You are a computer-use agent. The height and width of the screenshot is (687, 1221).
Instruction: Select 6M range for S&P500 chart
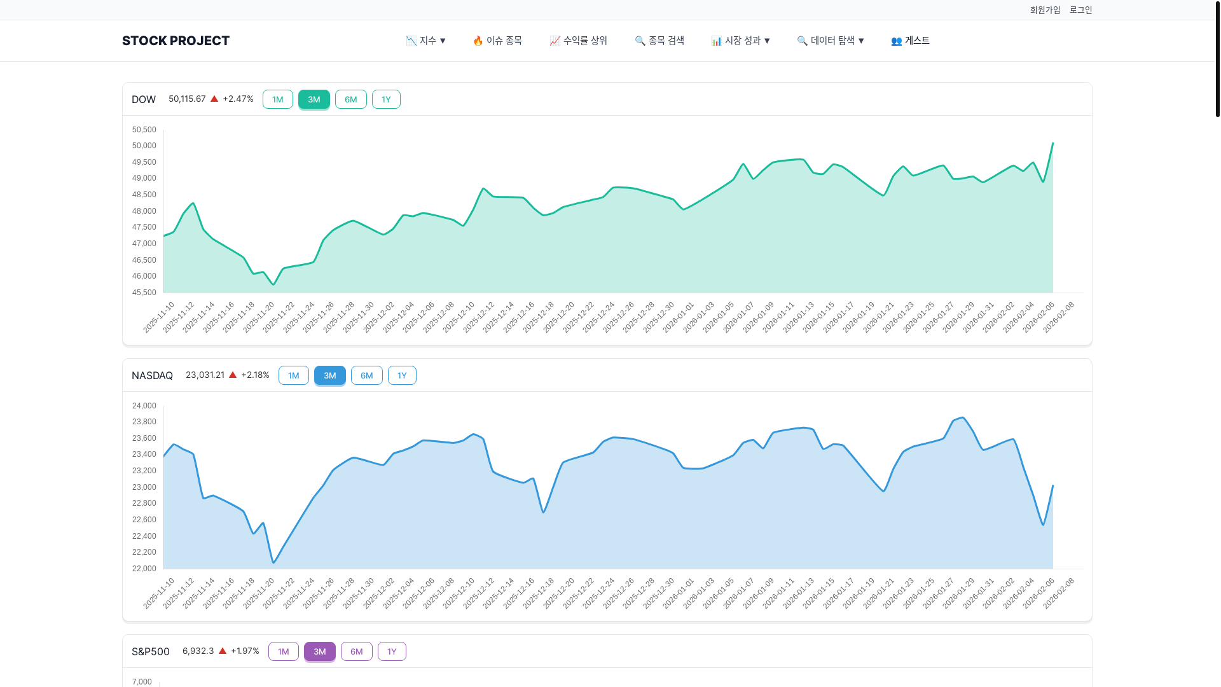(x=357, y=651)
